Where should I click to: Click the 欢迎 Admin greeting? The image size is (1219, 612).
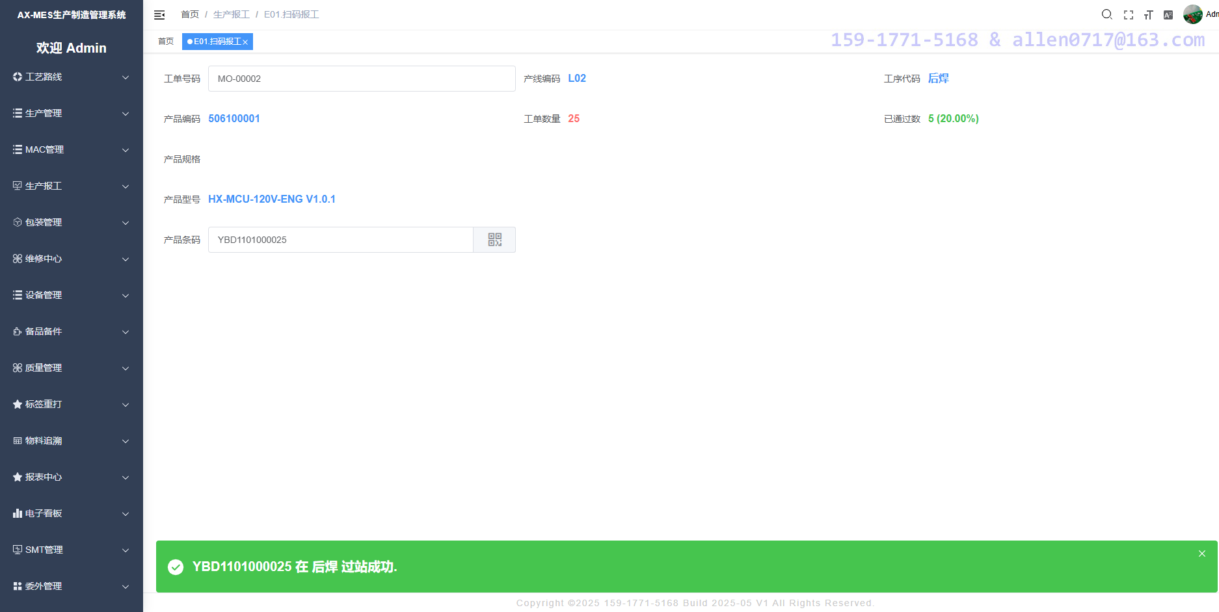pyautogui.click(x=72, y=48)
